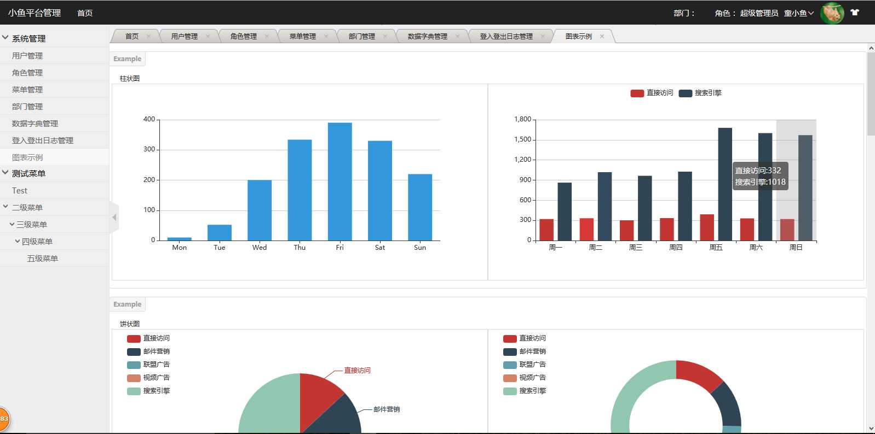The image size is (875, 434).
Task: Toggle 视频广告 in donut chart legend
Action: [525, 378]
